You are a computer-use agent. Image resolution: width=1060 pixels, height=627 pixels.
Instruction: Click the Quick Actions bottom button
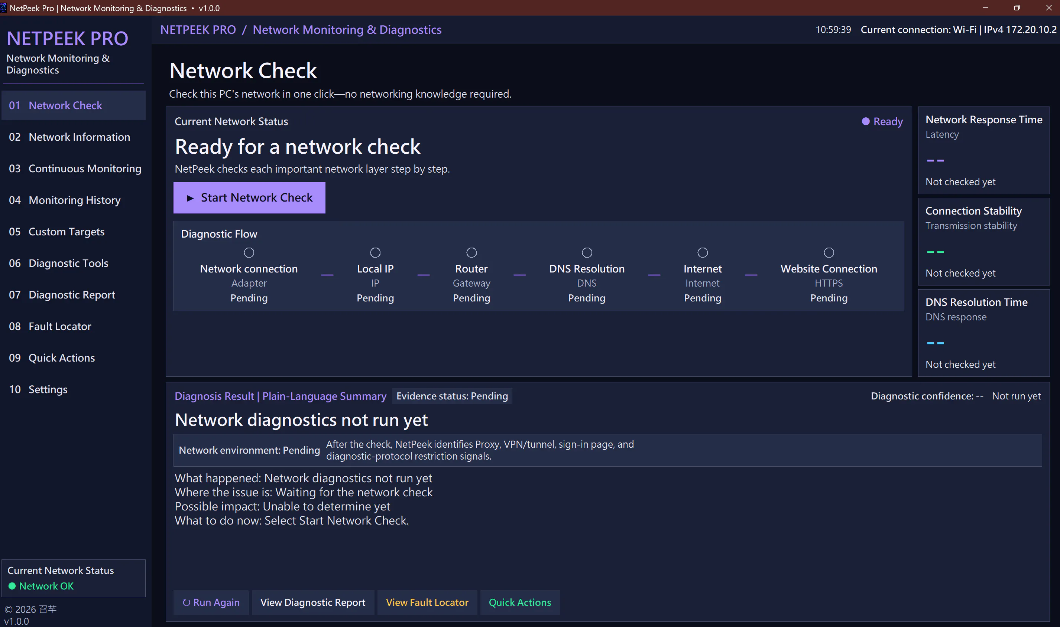(520, 602)
